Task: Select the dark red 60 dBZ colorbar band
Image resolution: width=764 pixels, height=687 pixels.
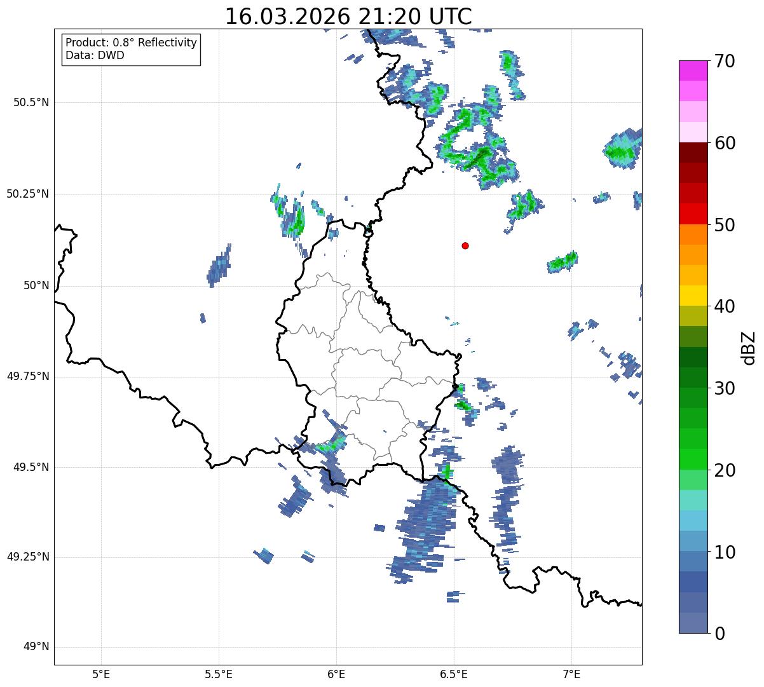Action: coord(693,153)
